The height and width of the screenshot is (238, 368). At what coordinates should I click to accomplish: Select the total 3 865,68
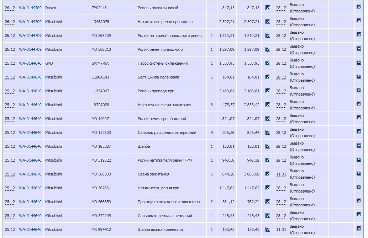click(x=252, y=174)
